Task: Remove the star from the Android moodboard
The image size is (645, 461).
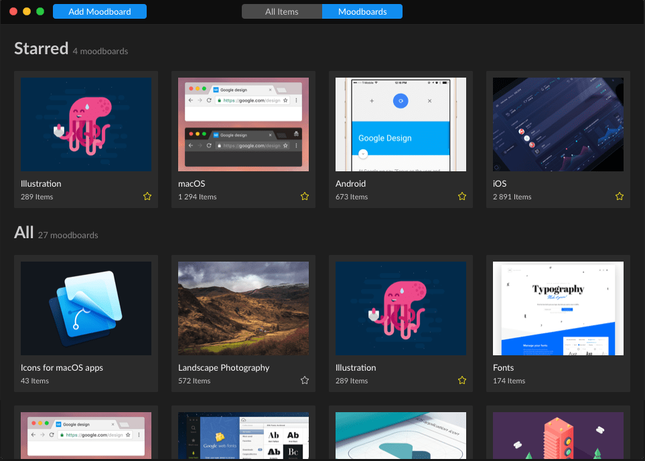Action: (x=462, y=197)
